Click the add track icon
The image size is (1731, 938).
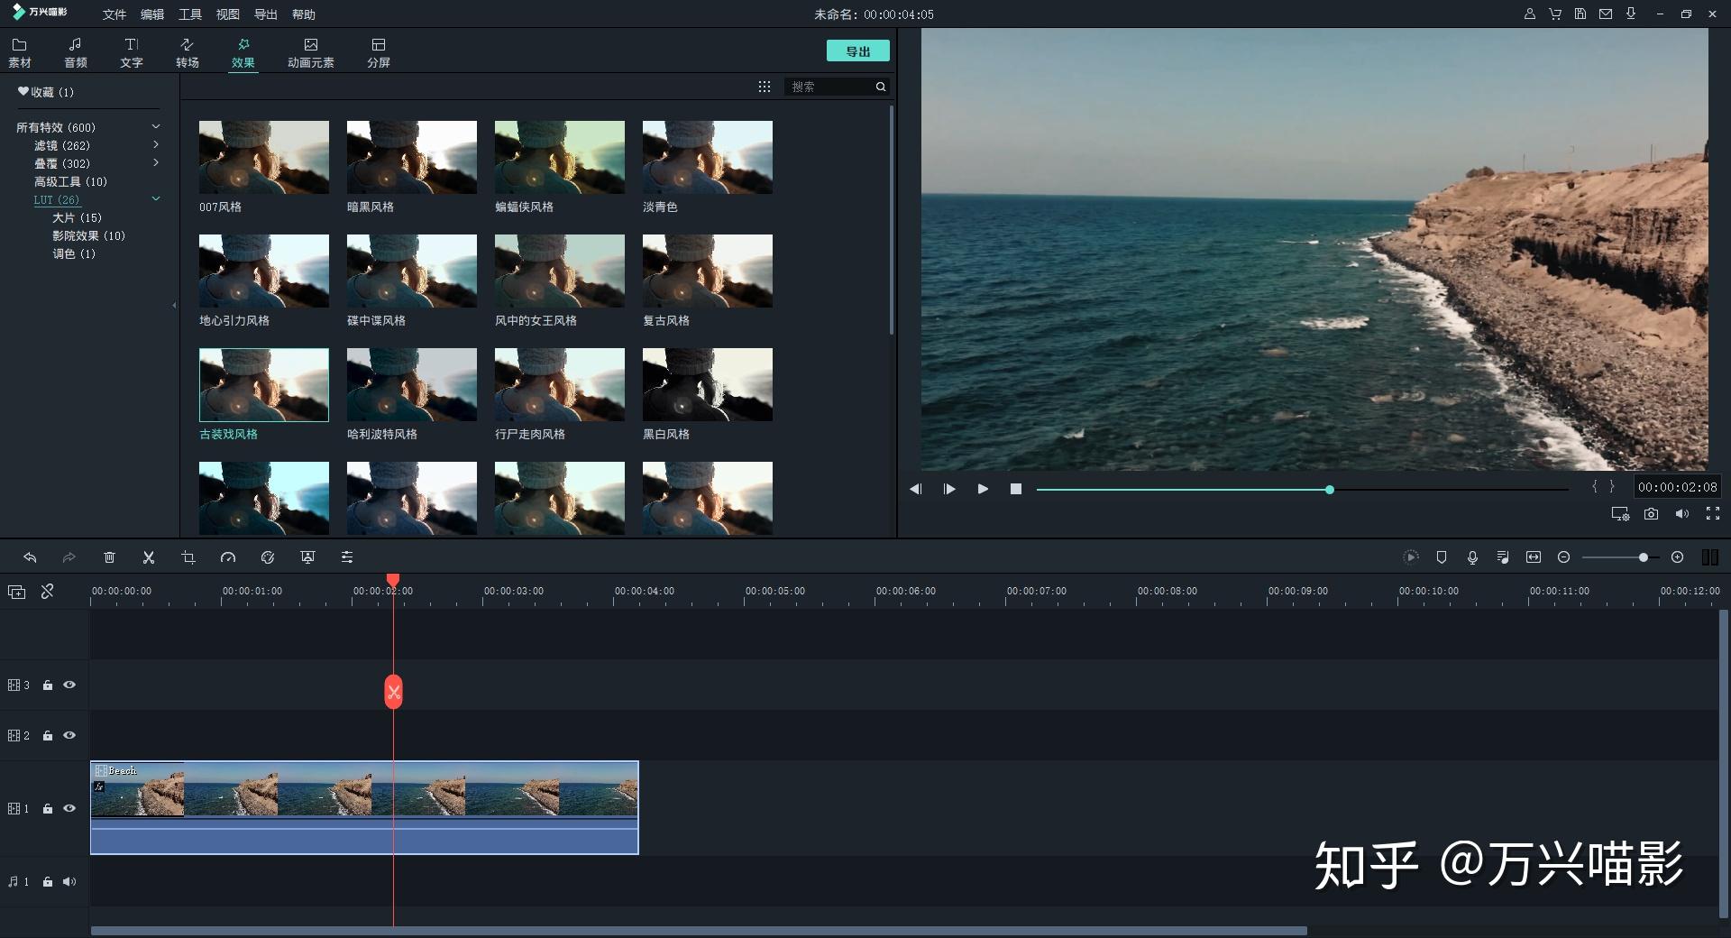coord(16,592)
